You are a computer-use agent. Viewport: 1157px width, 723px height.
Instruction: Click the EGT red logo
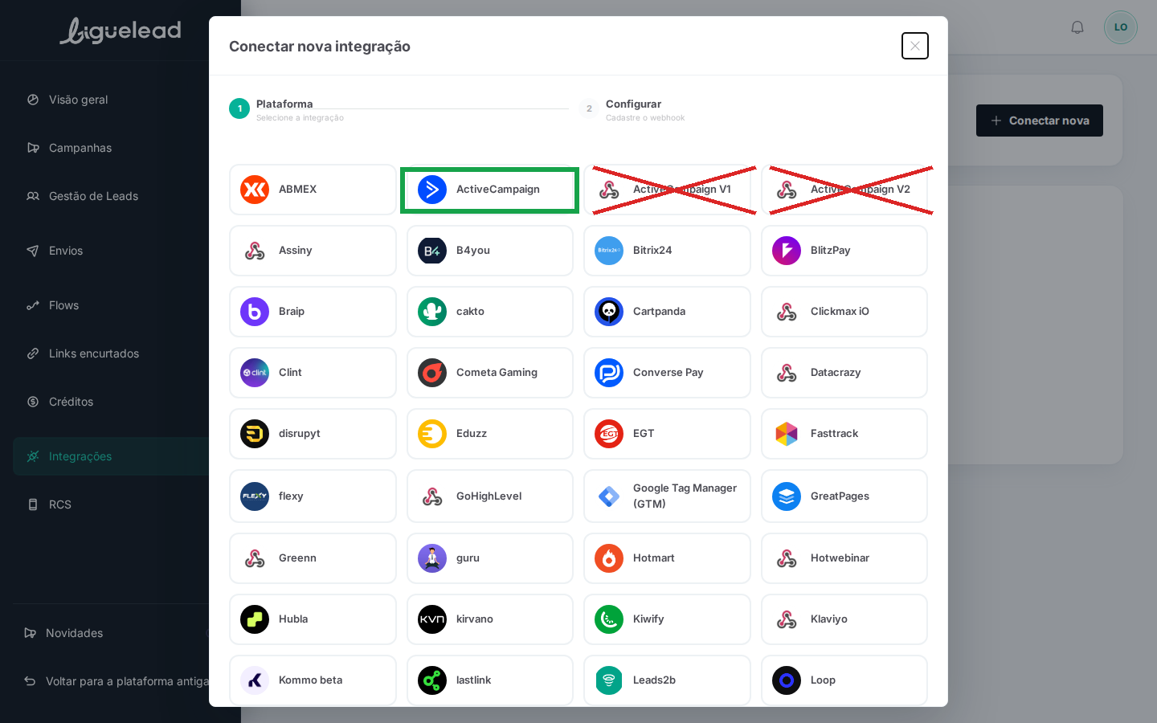pyautogui.click(x=609, y=434)
